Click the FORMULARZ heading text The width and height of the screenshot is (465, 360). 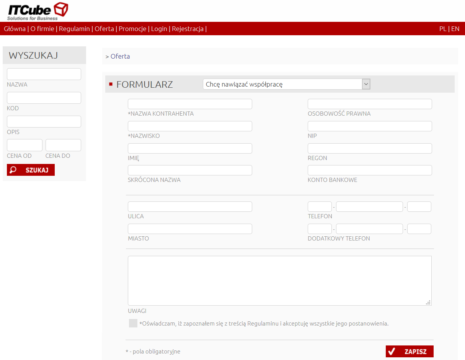(x=145, y=85)
